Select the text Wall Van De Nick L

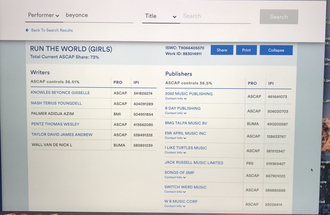52,145
